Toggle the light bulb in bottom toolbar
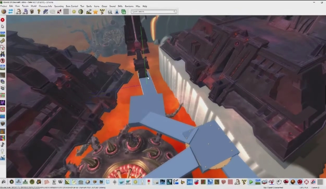This screenshot has width=326, height=189. pos(142,182)
